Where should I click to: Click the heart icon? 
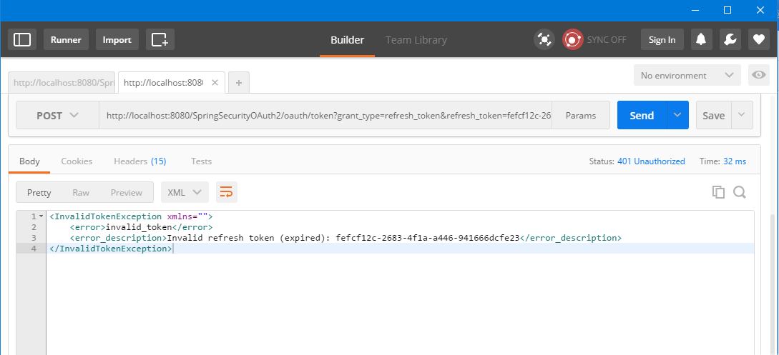pos(759,40)
